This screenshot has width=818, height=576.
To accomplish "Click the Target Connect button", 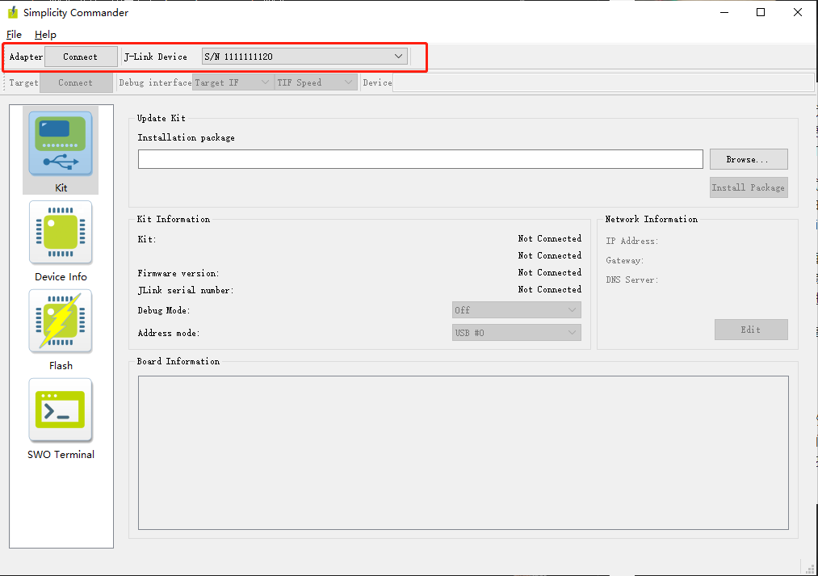I will (76, 82).
